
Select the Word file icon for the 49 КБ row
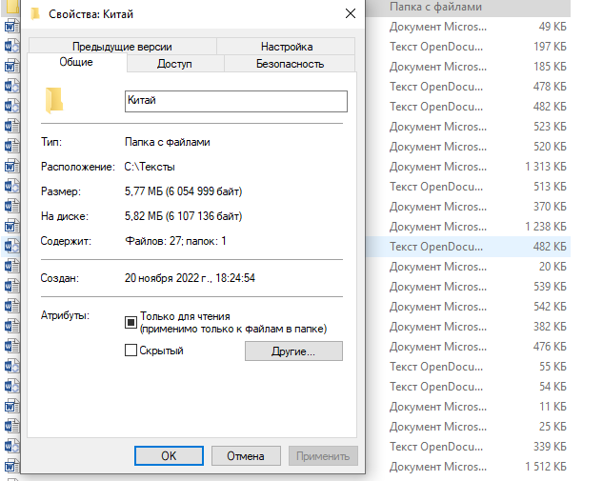point(11,27)
